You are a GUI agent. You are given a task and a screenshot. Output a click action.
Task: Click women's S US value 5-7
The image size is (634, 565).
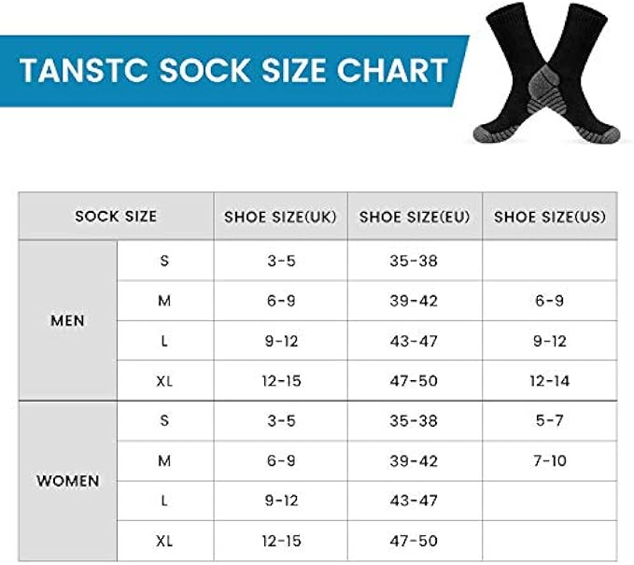click(x=548, y=420)
